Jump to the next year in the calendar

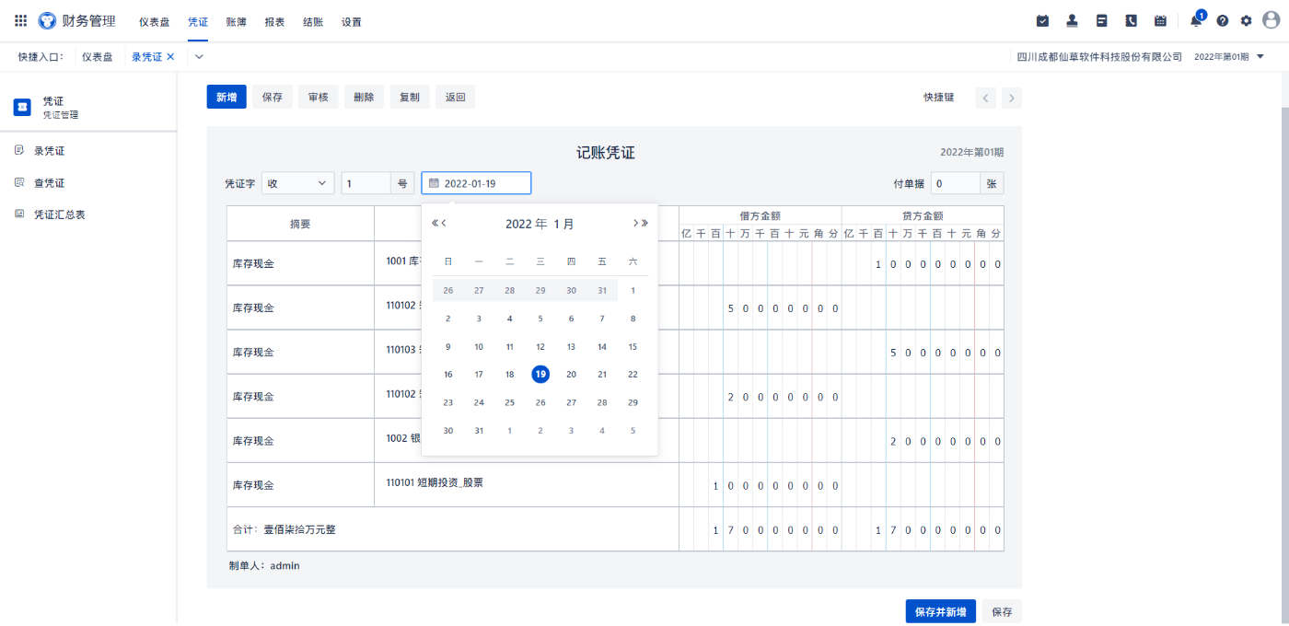coord(644,223)
